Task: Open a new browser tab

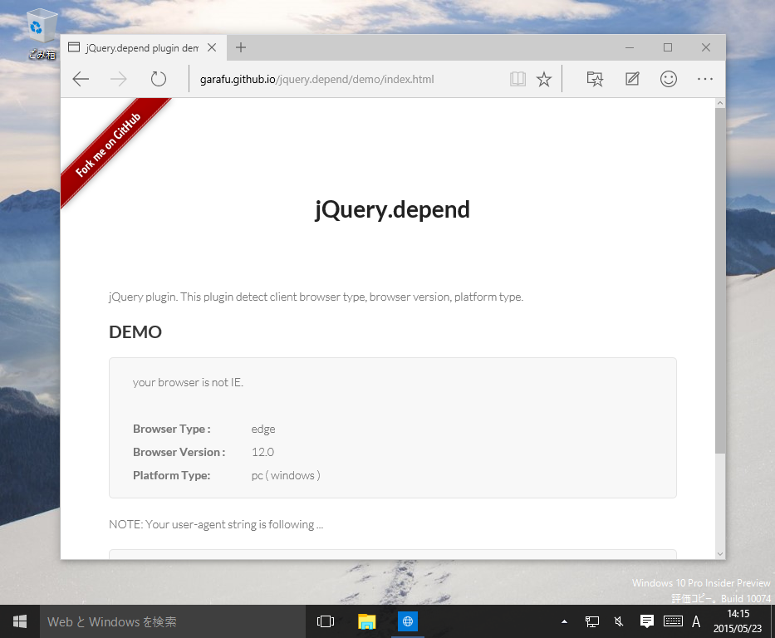Action: tap(240, 47)
